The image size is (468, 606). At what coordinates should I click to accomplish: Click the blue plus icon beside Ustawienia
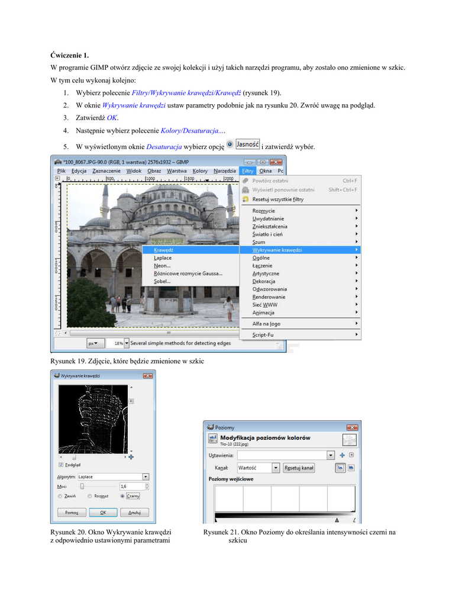342,455
